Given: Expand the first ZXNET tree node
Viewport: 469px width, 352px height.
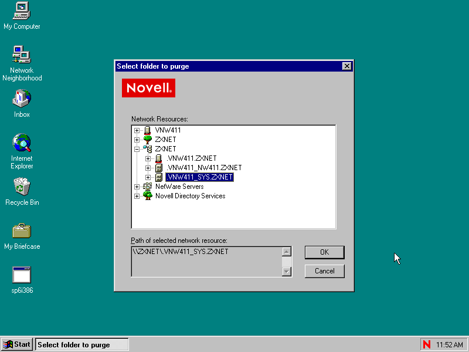Looking at the screenshot, I should (x=137, y=140).
